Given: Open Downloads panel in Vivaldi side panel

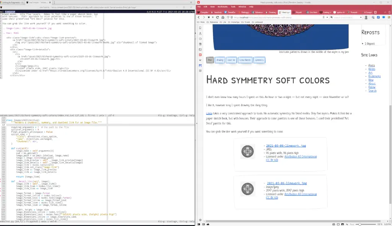Looking at the screenshot, I should point(200,33).
